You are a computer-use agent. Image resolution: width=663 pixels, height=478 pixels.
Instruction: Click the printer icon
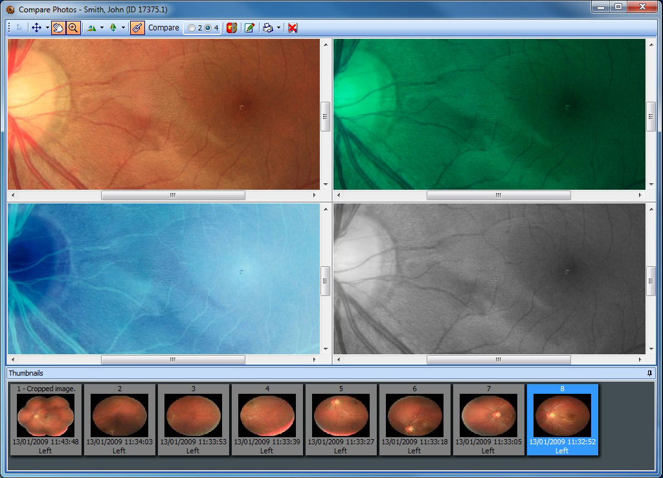(x=267, y=28)
